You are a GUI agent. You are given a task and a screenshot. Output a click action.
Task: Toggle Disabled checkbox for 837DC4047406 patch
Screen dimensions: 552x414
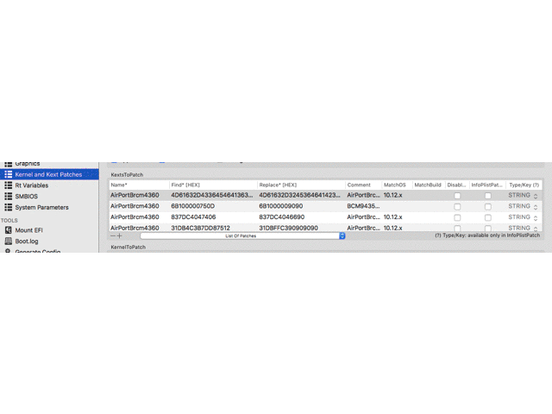(457, 217)
